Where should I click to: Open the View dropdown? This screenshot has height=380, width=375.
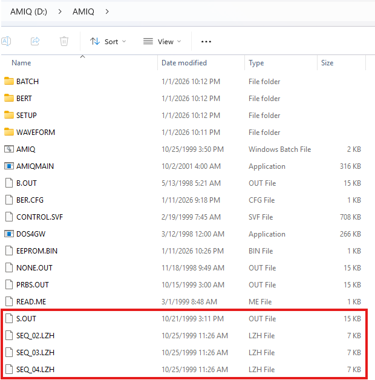[162, 42]
